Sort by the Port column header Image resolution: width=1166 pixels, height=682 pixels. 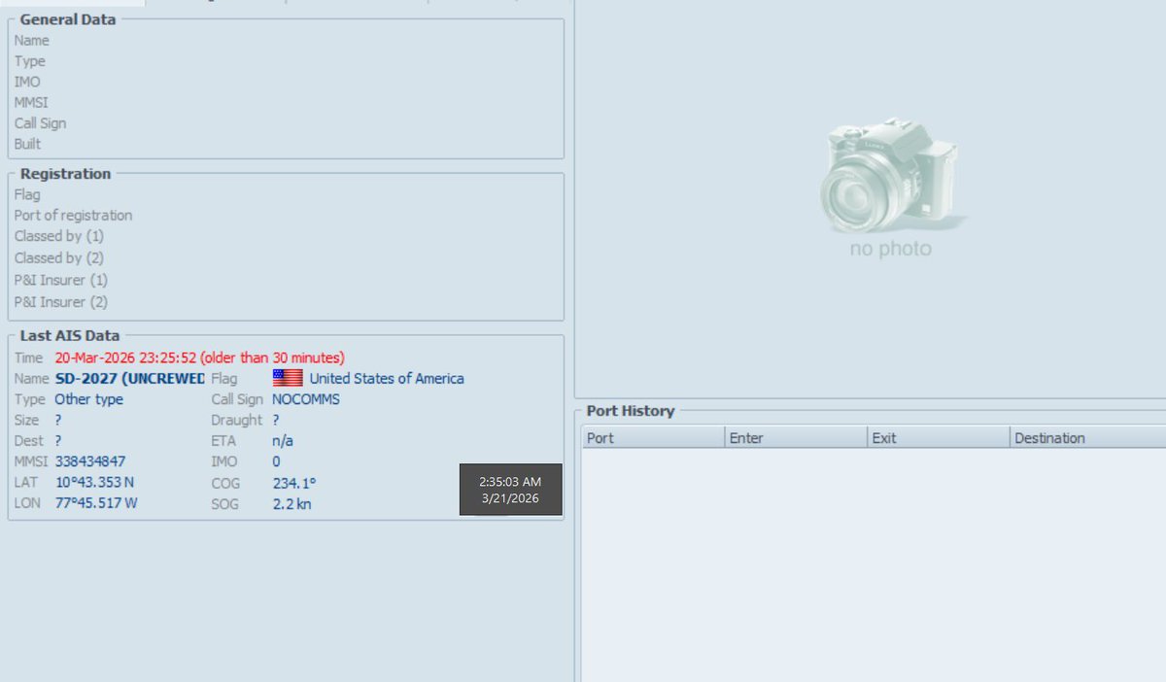click(654, 438)
